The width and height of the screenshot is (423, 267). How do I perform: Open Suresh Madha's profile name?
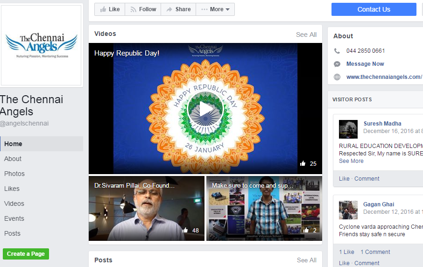382,124
